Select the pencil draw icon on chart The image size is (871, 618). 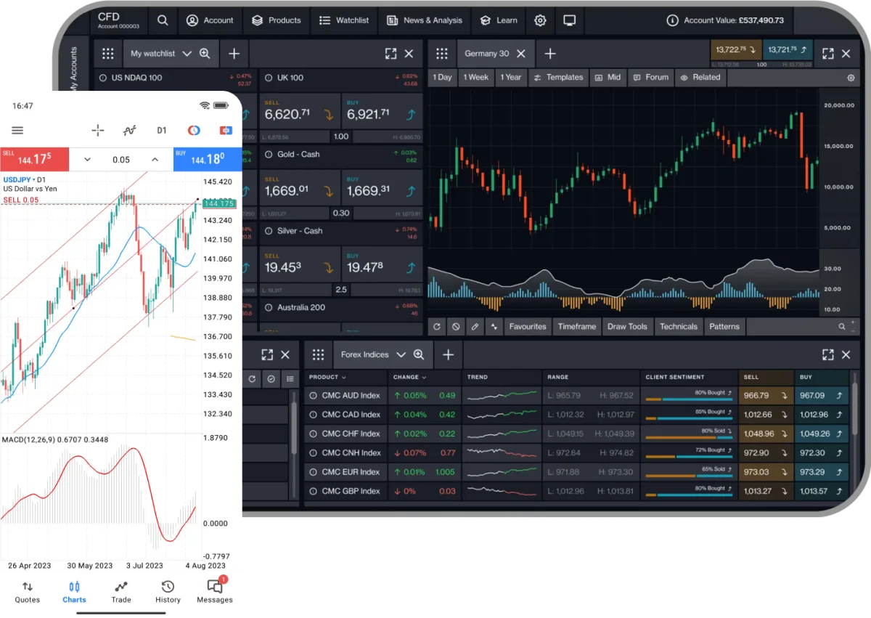475,327
